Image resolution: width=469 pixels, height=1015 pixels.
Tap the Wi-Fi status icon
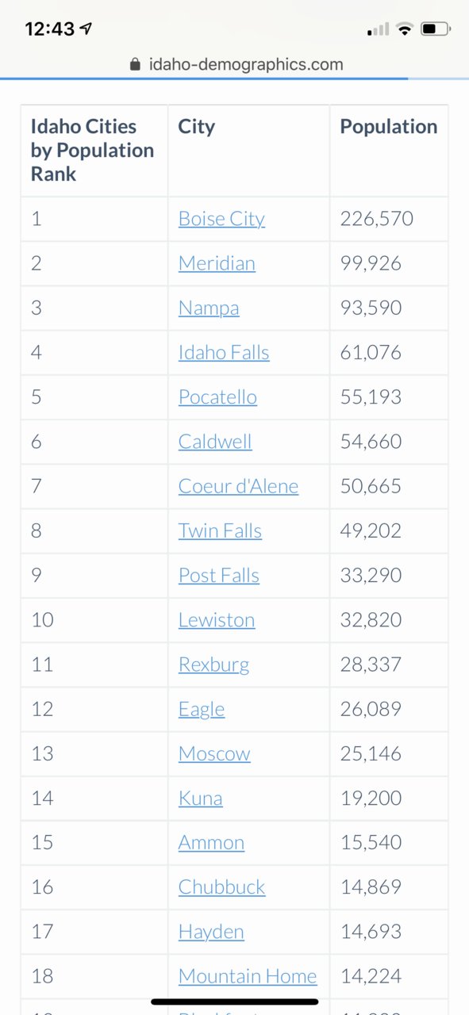point(405,29)
